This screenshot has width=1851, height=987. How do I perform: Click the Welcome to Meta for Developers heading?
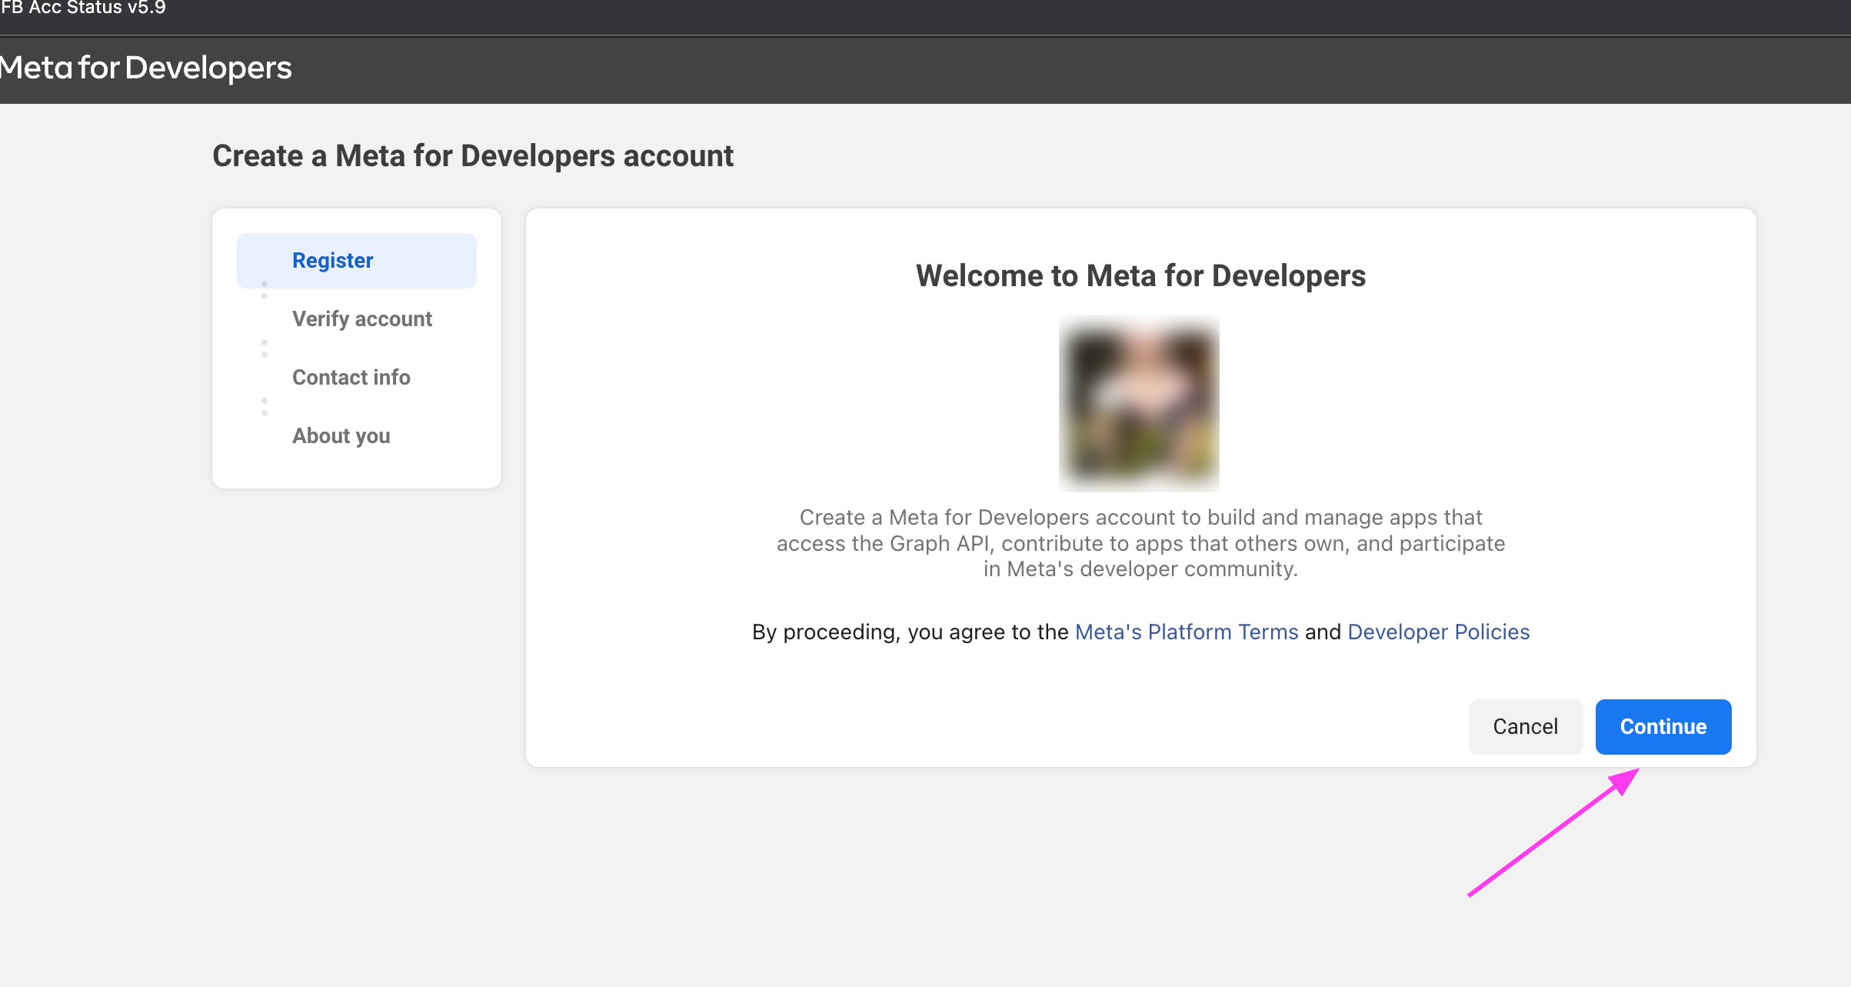click(x=1140, y=275)
